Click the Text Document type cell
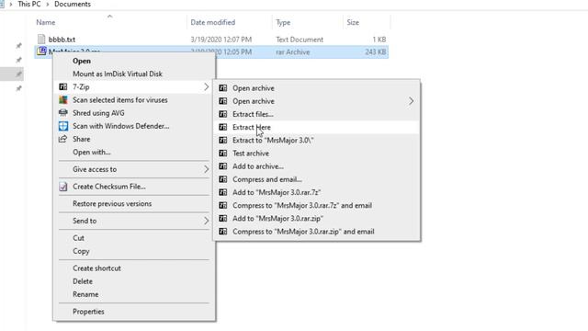 (x=300, y=40)
